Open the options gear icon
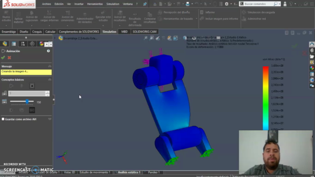Screen dimensions: 315x177 (x=226, y=4)
